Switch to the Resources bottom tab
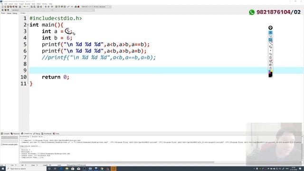The width and height of the screenshot is (304, 171). [x=15, y=133]
